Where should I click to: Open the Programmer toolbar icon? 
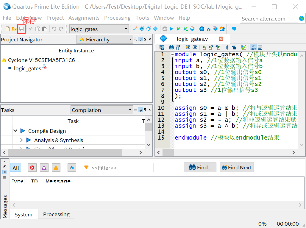[215, 29]
